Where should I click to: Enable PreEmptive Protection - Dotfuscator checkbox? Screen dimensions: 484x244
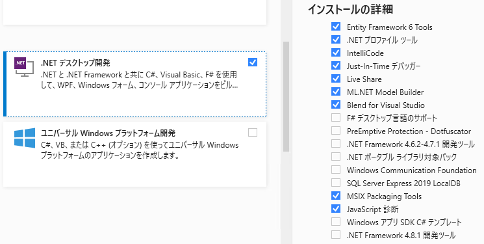(336, 131)
